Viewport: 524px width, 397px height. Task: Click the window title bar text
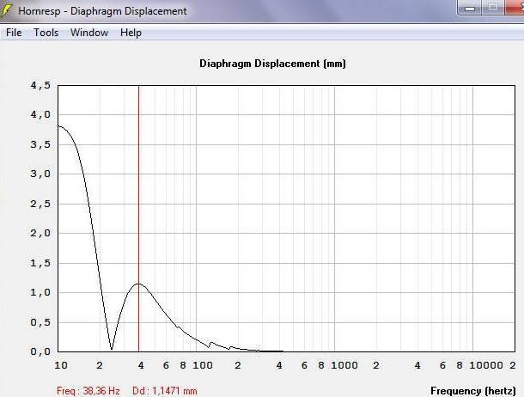(102, 11)
